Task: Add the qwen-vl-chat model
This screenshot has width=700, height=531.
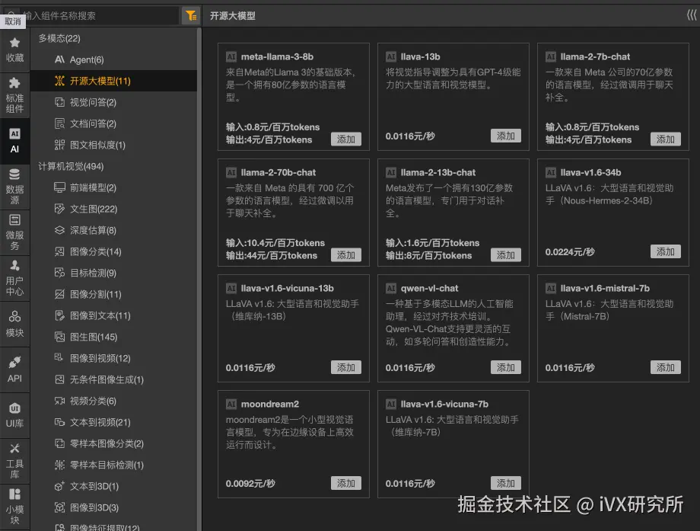Action: 506,367
